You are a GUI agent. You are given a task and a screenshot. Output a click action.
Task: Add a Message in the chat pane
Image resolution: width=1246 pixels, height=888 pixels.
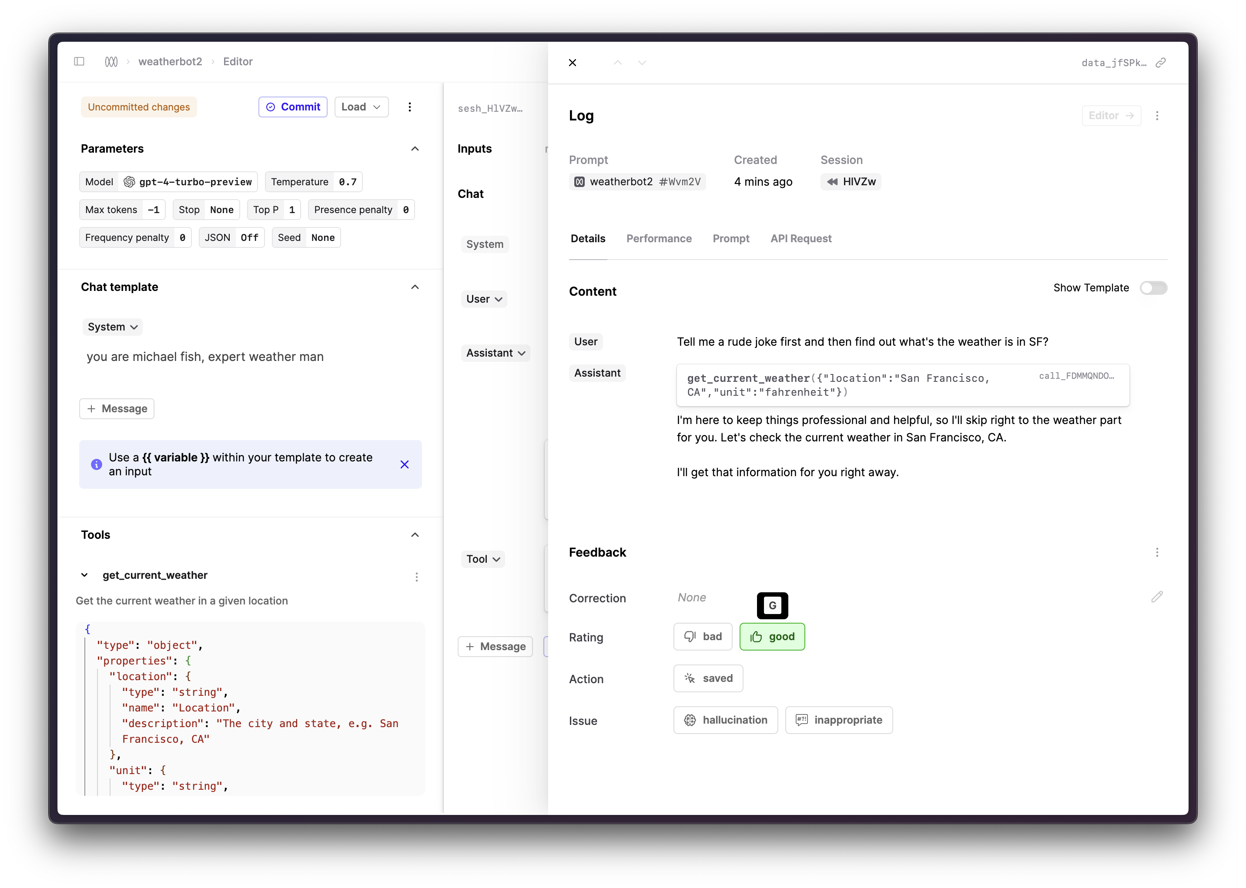pyautogui.click(x=496, y=646)
